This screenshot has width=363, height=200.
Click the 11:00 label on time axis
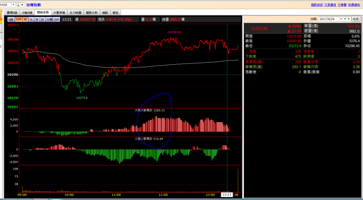pos(116,194)
